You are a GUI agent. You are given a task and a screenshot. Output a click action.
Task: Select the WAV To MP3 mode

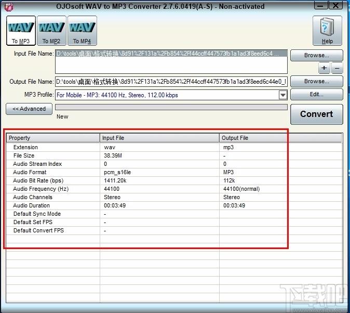pos(21,31)
